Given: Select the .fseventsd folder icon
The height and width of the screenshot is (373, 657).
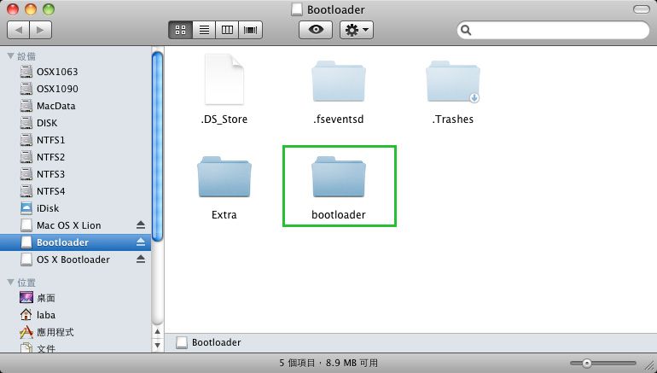Looking at the screenshot, I should [x=339, y=81].
